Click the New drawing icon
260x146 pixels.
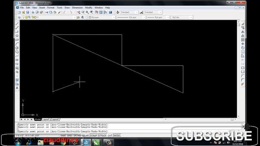click(x=19, y=12)
